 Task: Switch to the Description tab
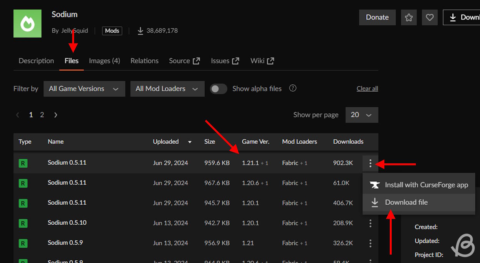click(x=36, y=61)
